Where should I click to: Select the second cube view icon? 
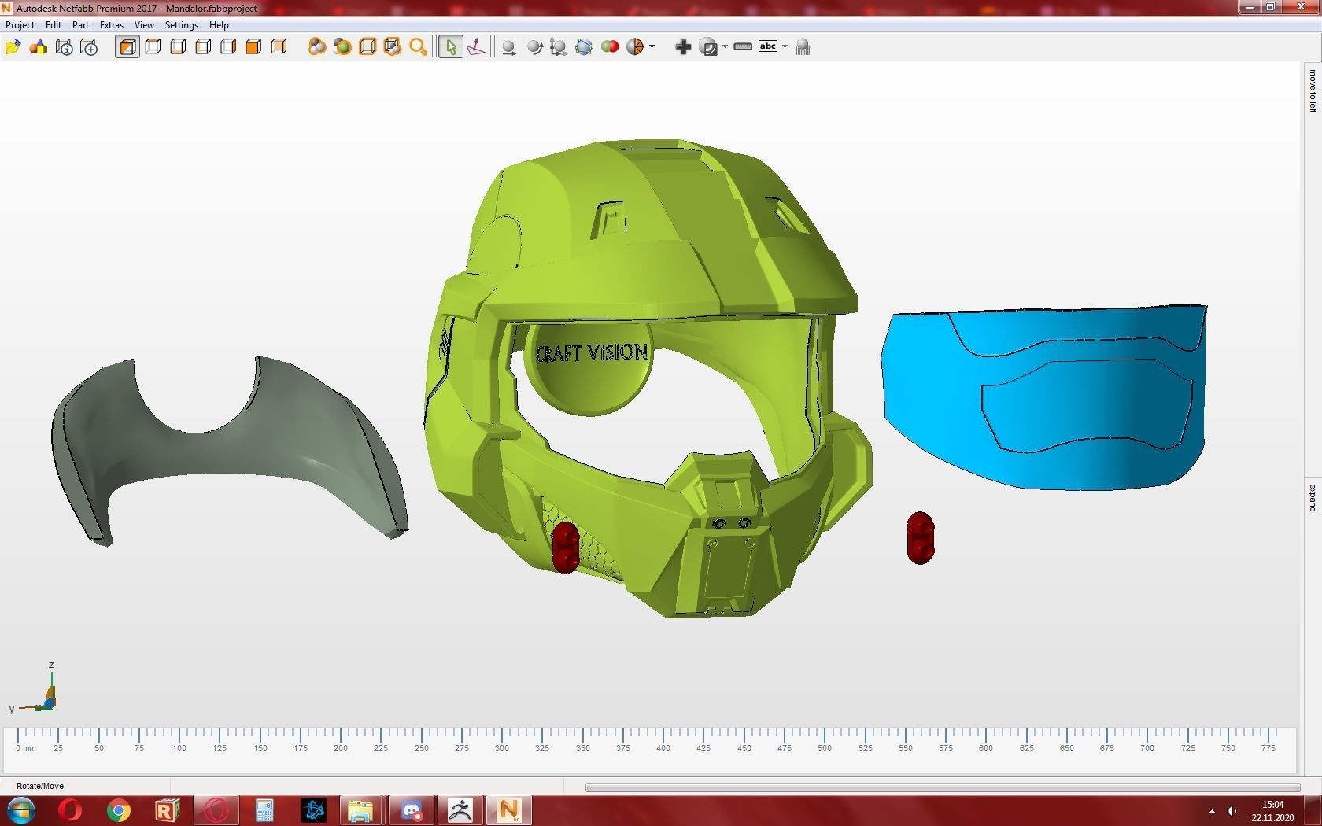click(153, 47)
